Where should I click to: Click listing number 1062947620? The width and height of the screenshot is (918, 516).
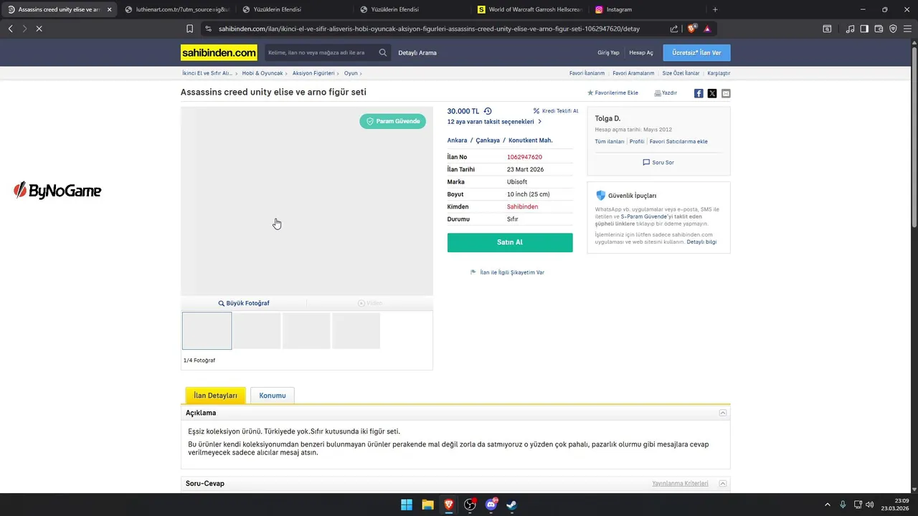coord(524,157)
